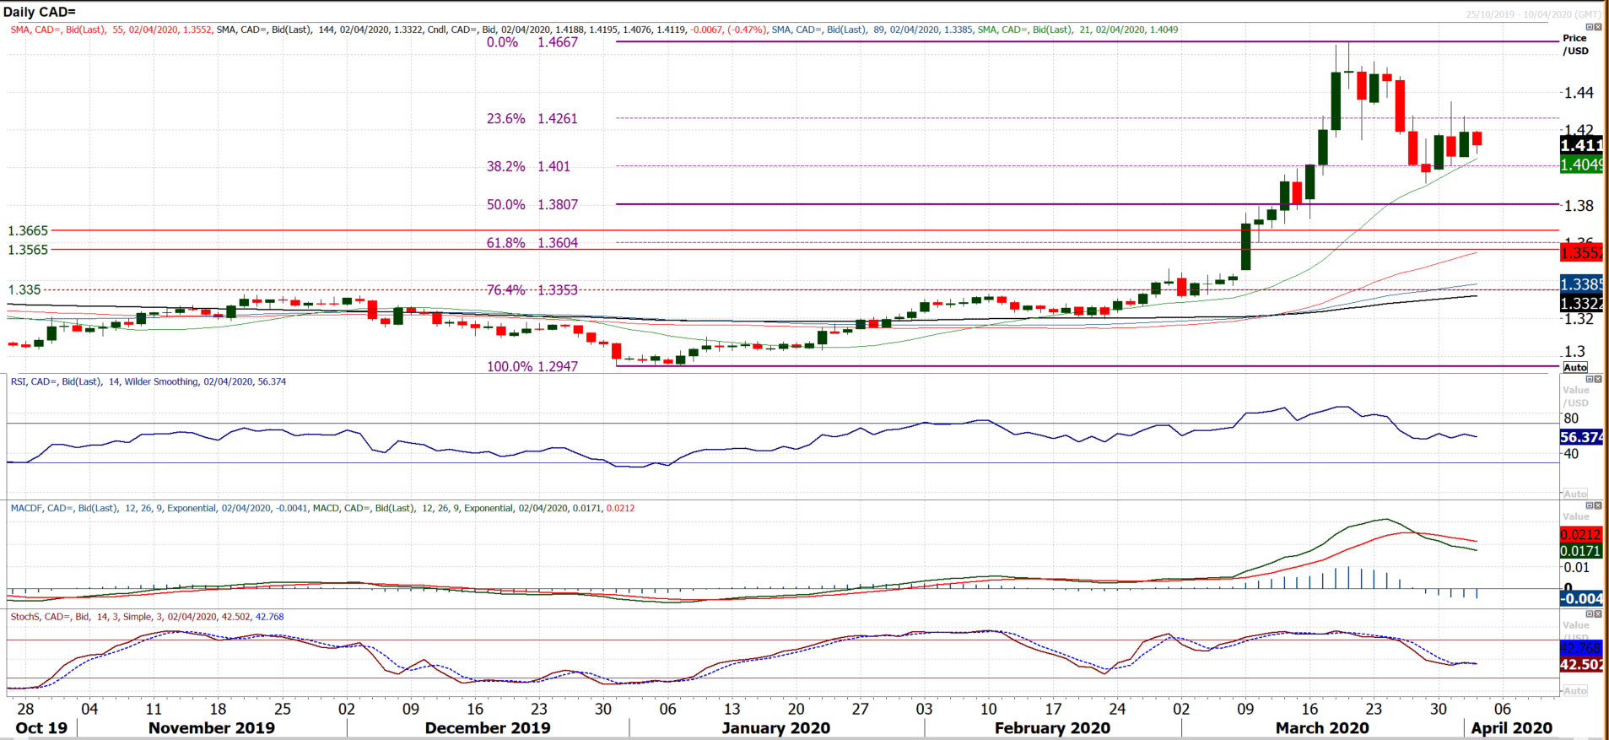Image resolution: width=1609 pixels, height=740 pixels.
Task: Click the Auto scale button on price axis
Action: (x=1575, y=367)
